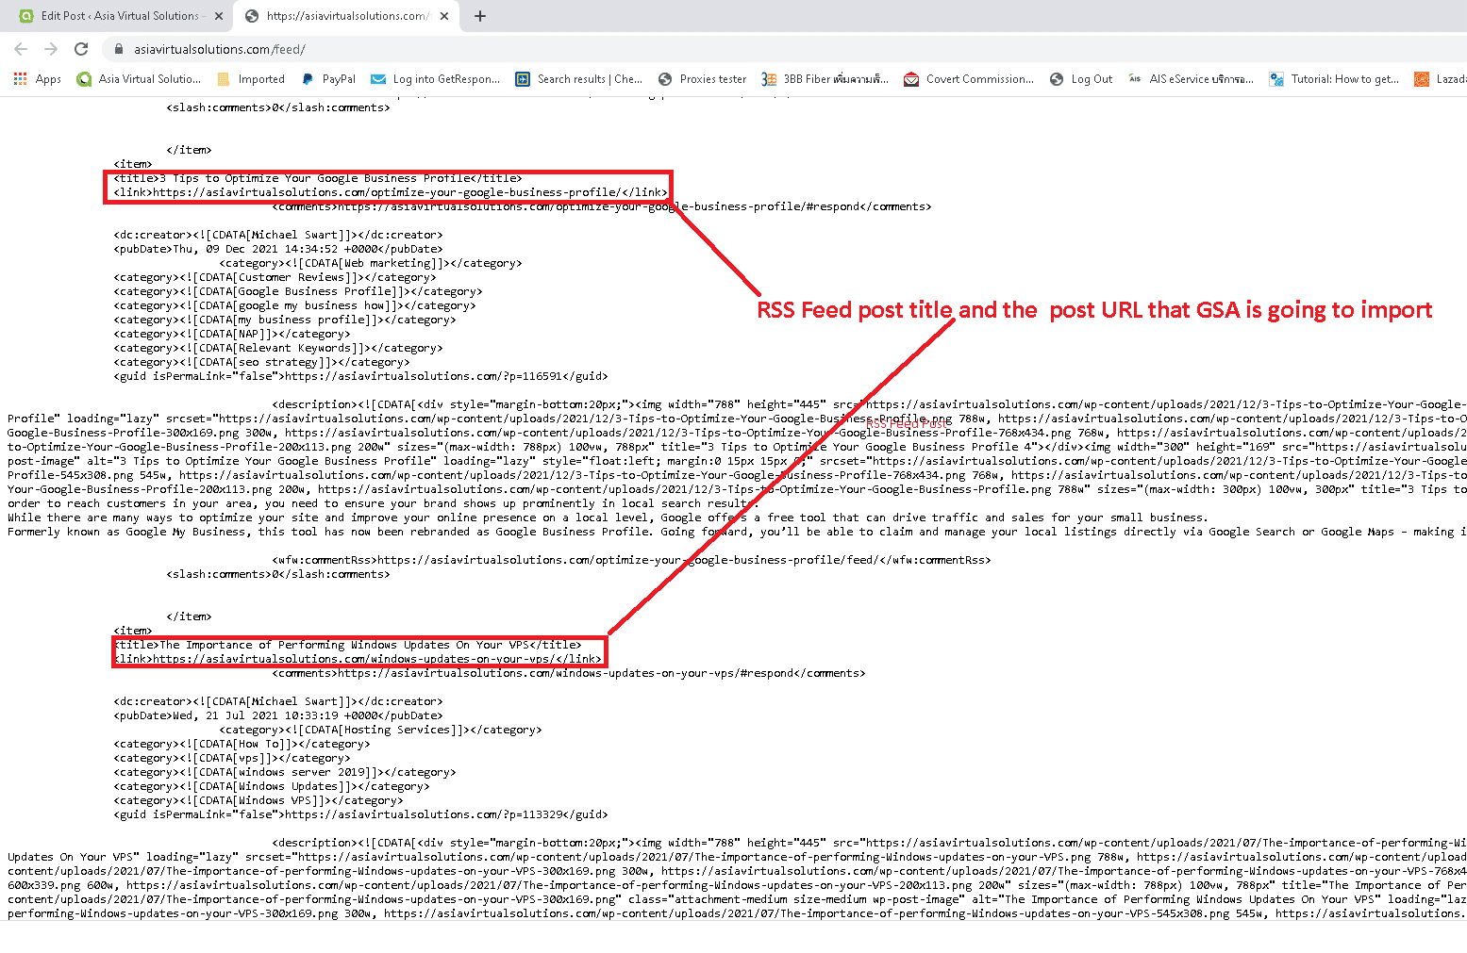
Task: Reload the current page
Action: coord(80,49)
